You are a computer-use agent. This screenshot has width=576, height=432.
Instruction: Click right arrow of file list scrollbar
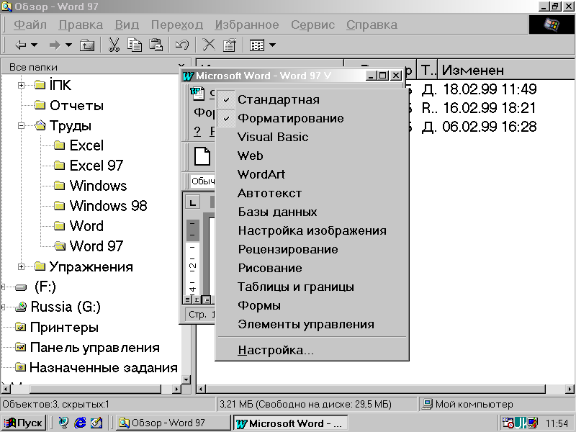(x=570, y=389)
